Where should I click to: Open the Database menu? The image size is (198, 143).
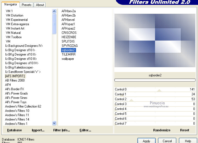click(14, 130)
